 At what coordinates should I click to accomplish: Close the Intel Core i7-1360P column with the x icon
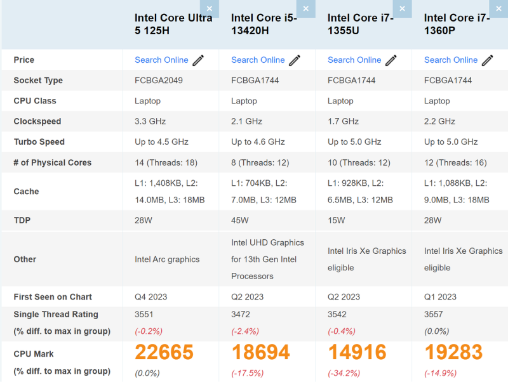click(498, 9)
